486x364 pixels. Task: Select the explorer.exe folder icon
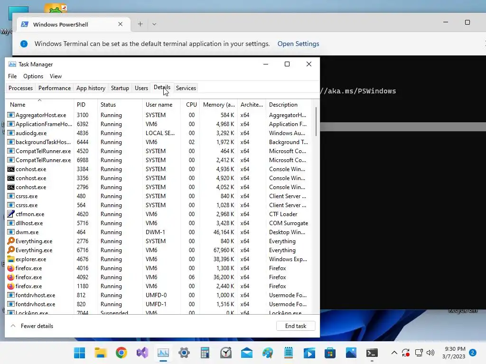coord(11,259)
